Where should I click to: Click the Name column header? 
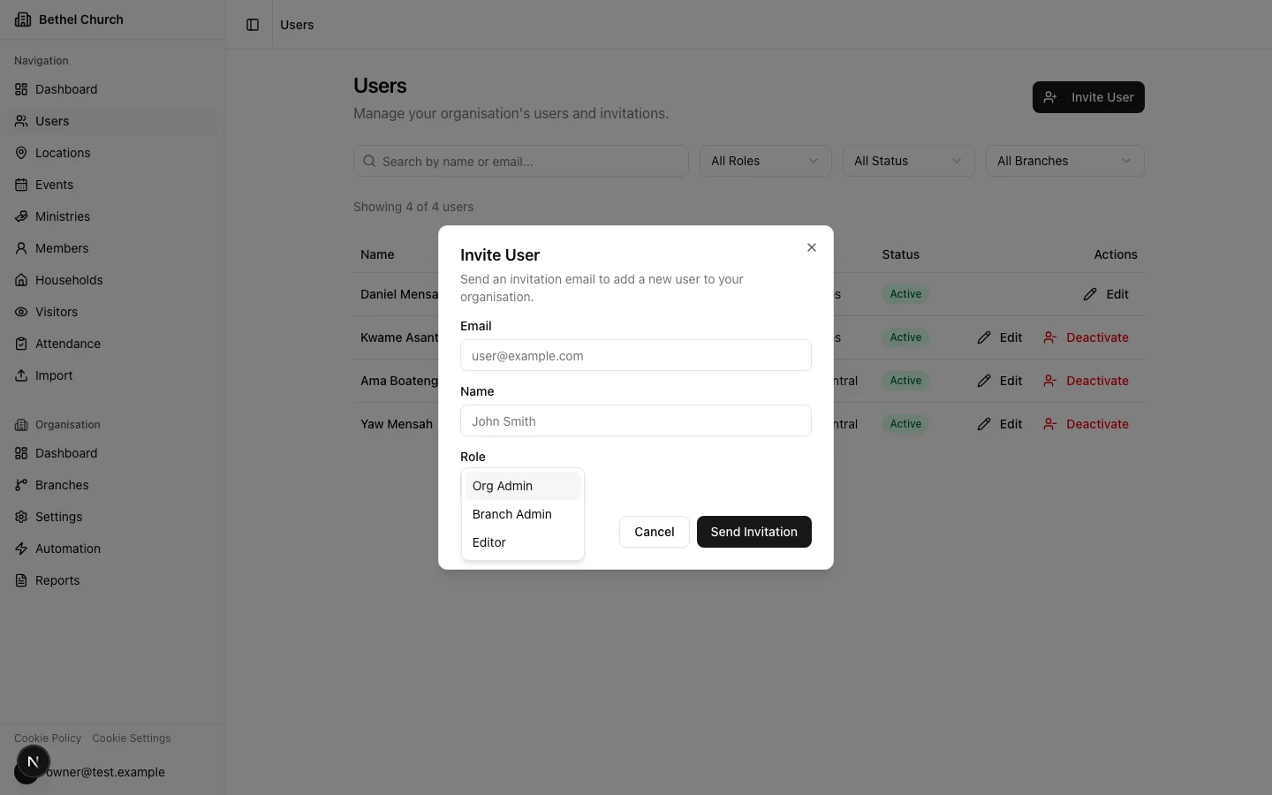pos(377,254)
